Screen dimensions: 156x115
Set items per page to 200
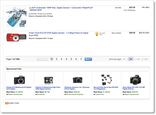146,59
